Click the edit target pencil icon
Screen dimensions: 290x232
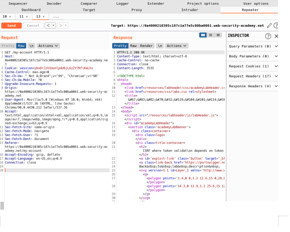269,26
